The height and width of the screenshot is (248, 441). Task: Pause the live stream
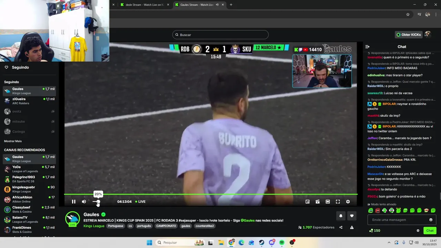click(74, 201)
